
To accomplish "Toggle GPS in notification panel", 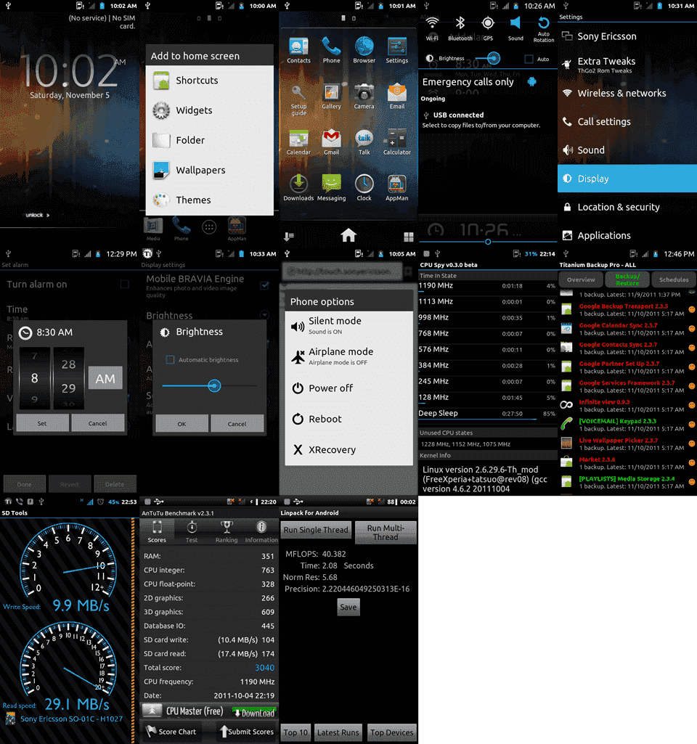I will pos(488,28).
